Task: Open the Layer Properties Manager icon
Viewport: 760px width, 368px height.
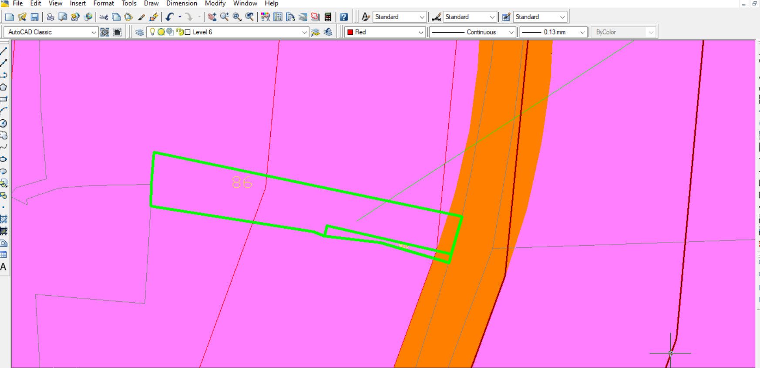Action: (x=139, y=32)
